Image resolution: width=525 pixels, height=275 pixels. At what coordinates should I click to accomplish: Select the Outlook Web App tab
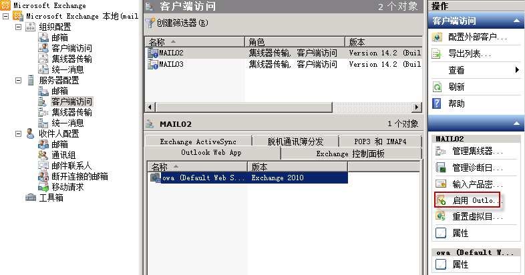[212, 153]
